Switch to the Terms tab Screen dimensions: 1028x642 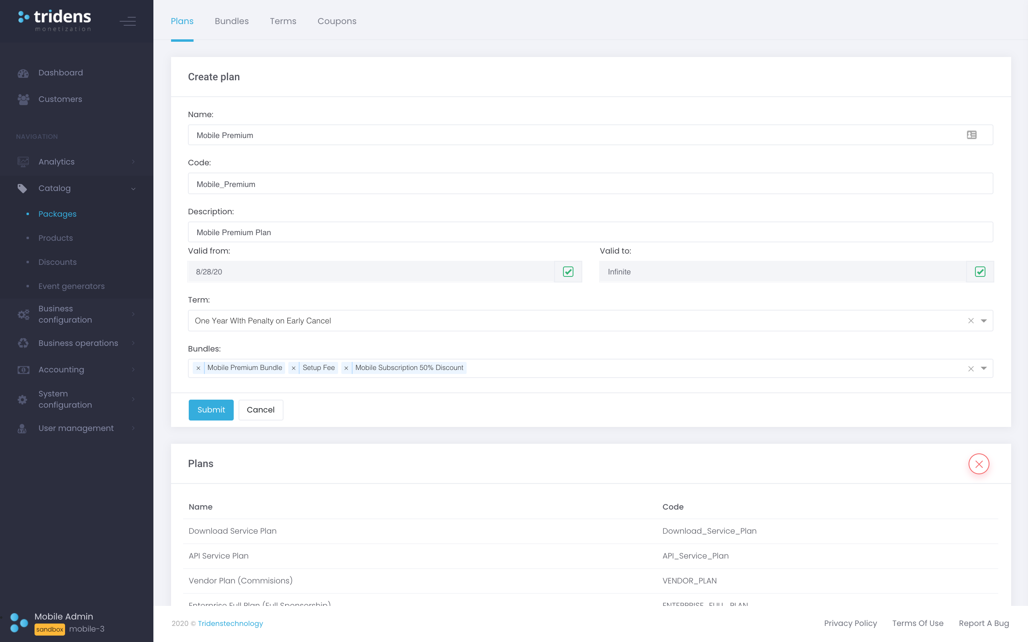(283, 21)
